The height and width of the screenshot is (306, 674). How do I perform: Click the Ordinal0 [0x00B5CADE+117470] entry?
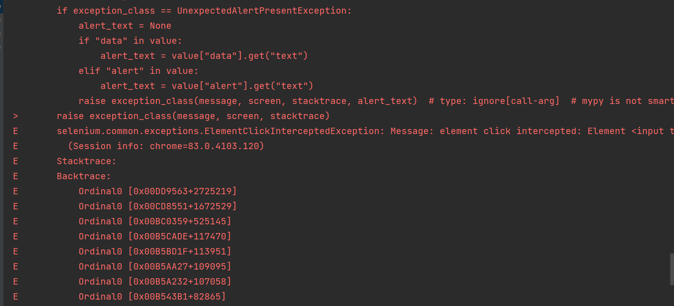point(155,236)
